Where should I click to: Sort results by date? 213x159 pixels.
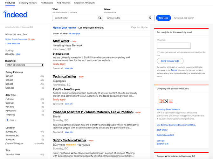point(18,54)
